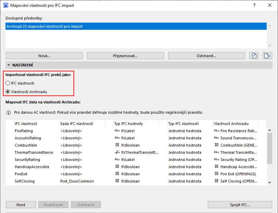Click the boolean icon beside Combustible (GENERAL)
The image size is (278, 213).
point(216,145)
